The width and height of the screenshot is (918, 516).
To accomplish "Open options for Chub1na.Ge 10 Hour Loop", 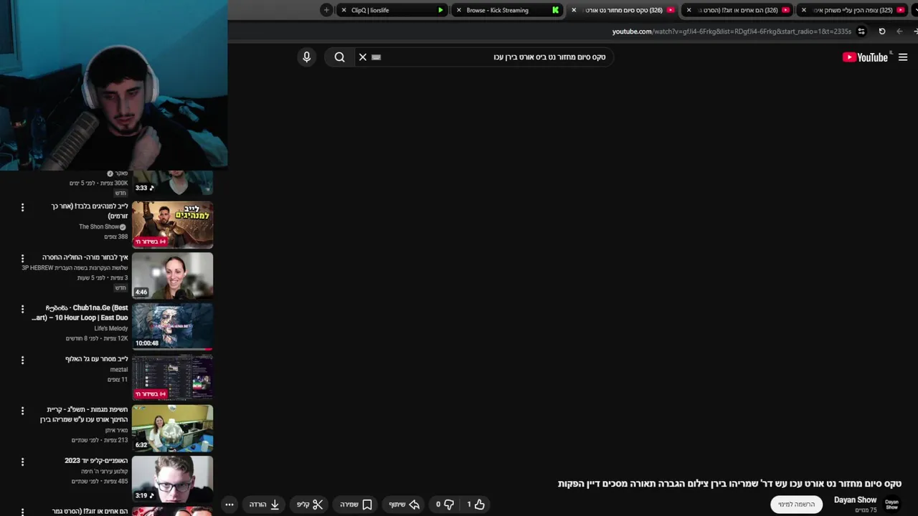I will point(22,309).
